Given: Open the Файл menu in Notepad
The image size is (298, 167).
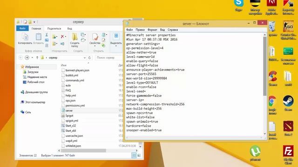Looking at the screenshot, I should 129,30.
